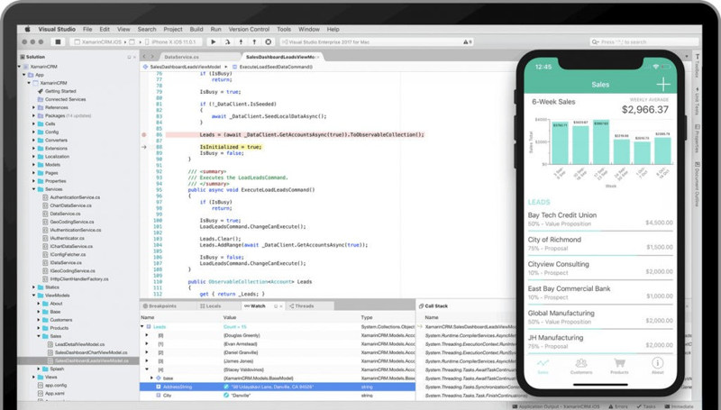Expand the References folder in the Solution tree
Viewport: 721px width, 410px height.
click(34, 107)
